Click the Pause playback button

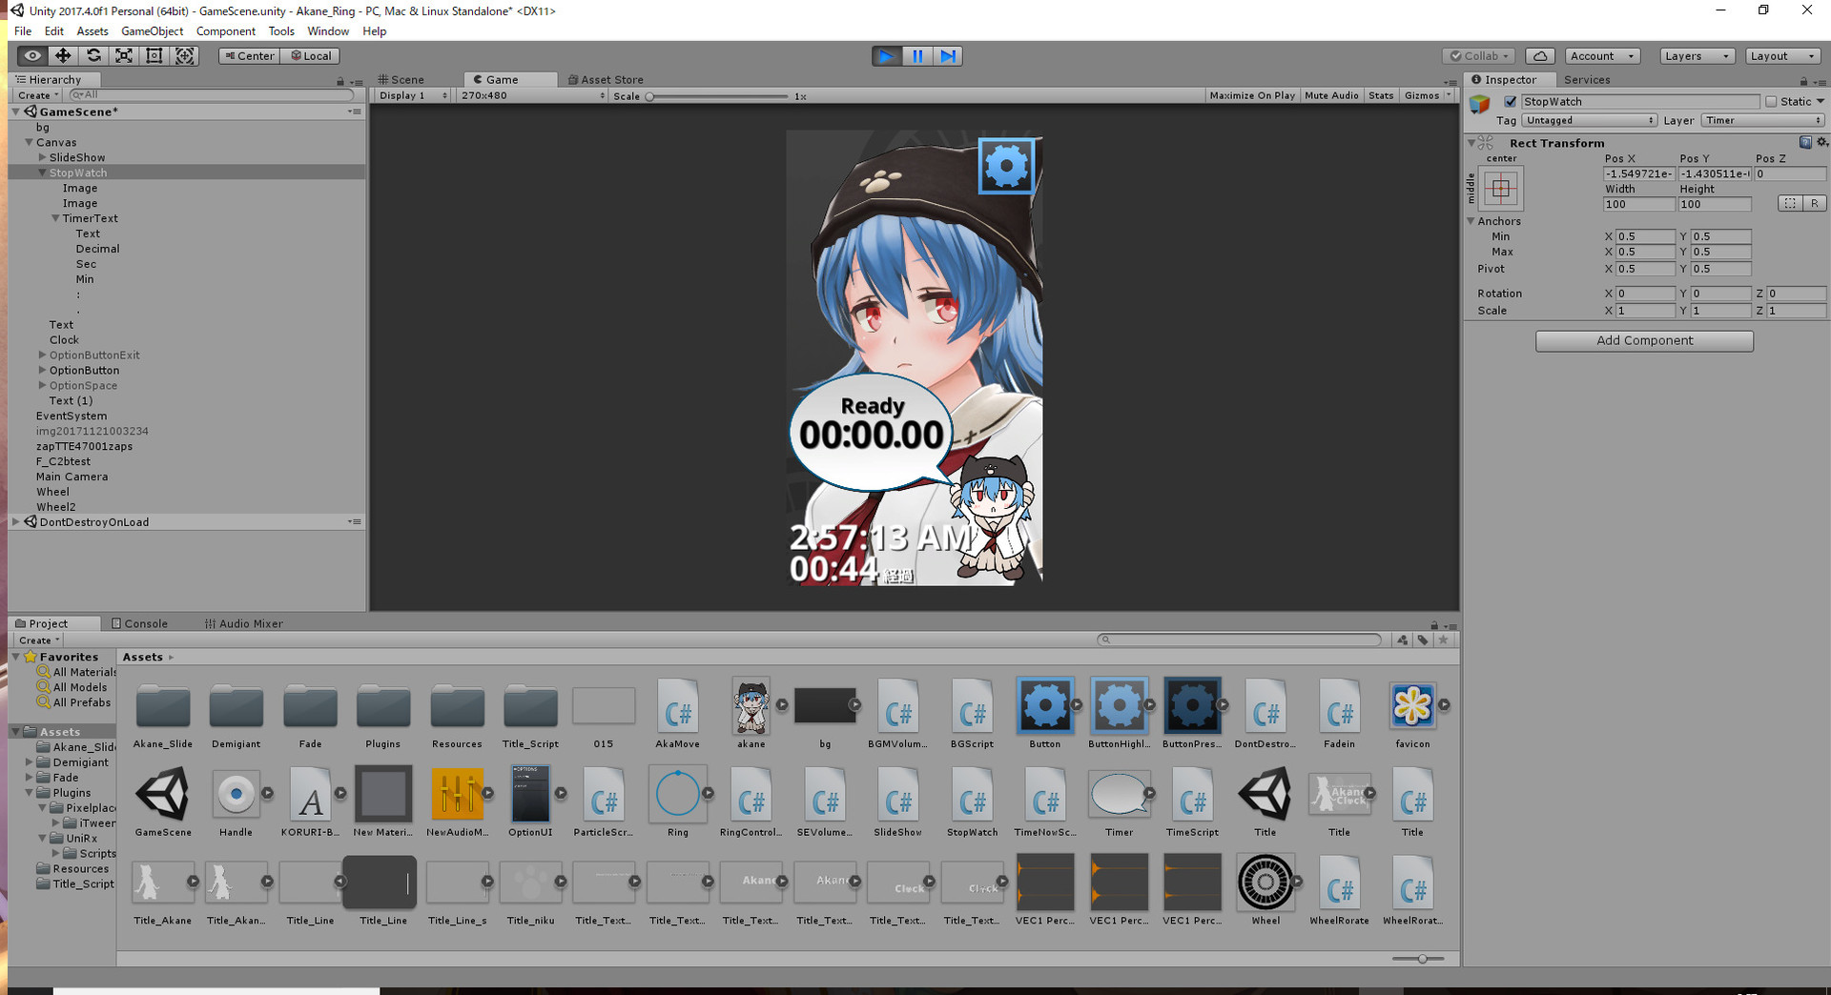pos(917,56)
